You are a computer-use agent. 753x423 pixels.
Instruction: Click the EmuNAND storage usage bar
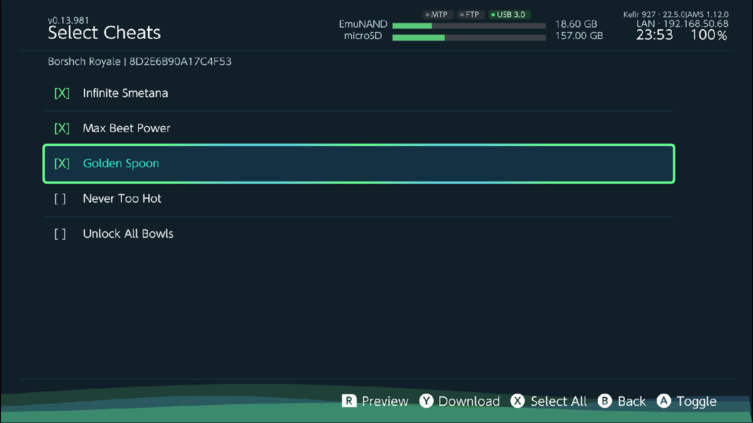click(469, 26)
